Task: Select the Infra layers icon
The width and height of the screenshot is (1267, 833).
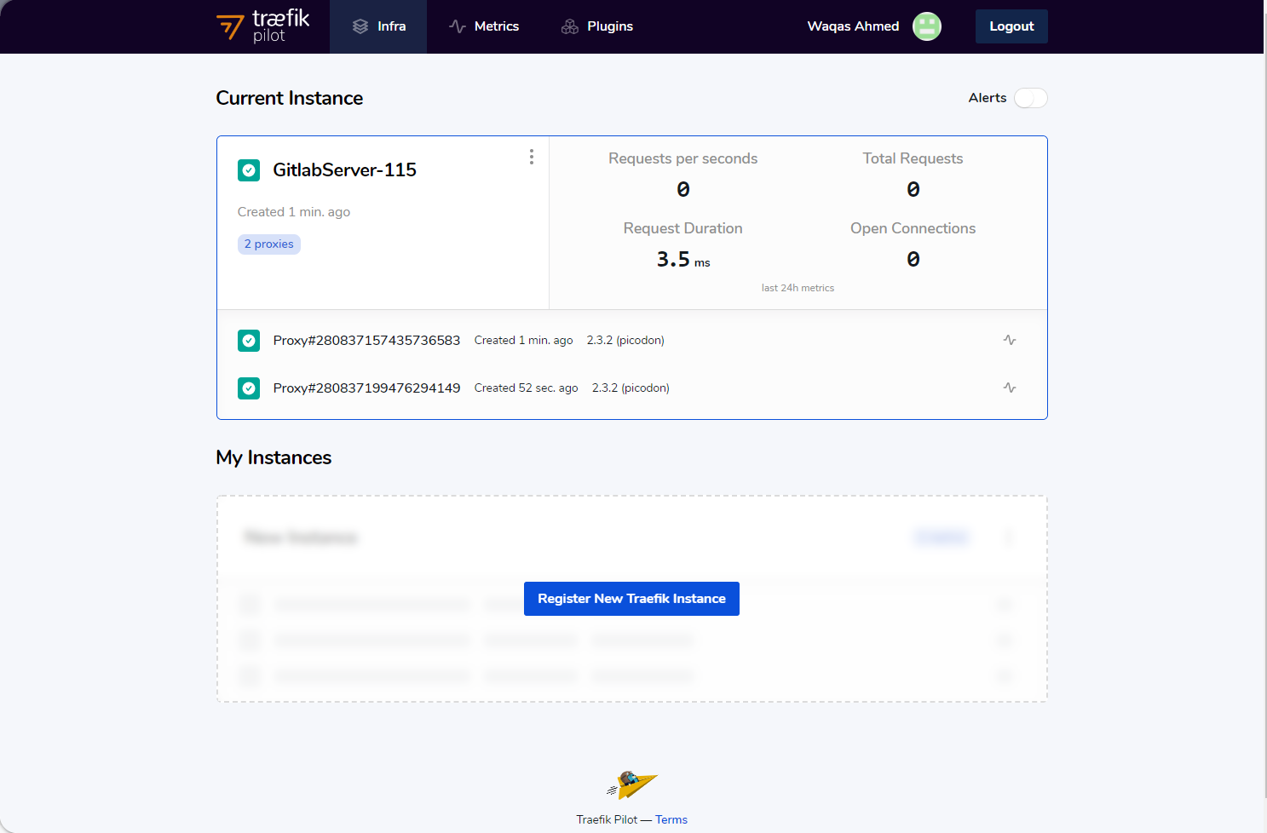Action: click(x=362, y=26)
